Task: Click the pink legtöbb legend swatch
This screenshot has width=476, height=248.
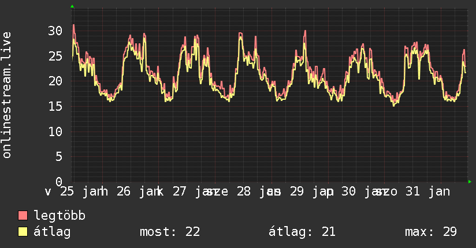Action: pyautogui.click(x=23, y=215)
